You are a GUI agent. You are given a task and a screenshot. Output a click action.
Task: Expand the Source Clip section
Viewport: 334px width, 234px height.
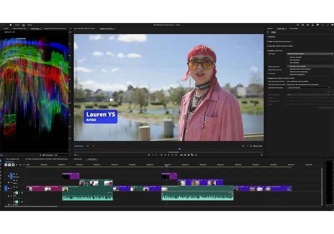click(x=267, y=46)
